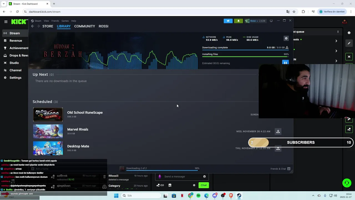Viewport: 355px width, 200px height.
Task: Open the Kick hamburger menu
Action: (6, 22)
